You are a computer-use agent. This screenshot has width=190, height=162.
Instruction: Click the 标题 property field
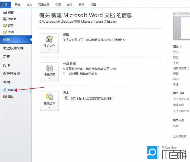tap(176, 74)
